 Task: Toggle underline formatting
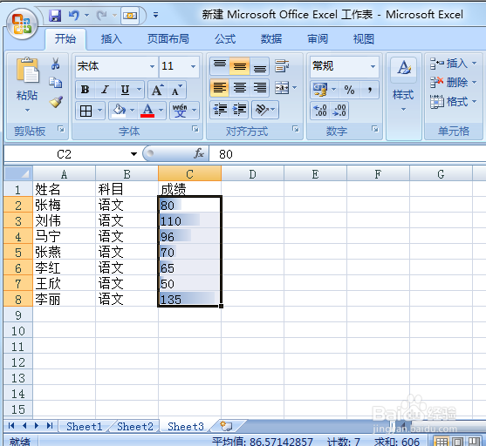pos(126,90)
